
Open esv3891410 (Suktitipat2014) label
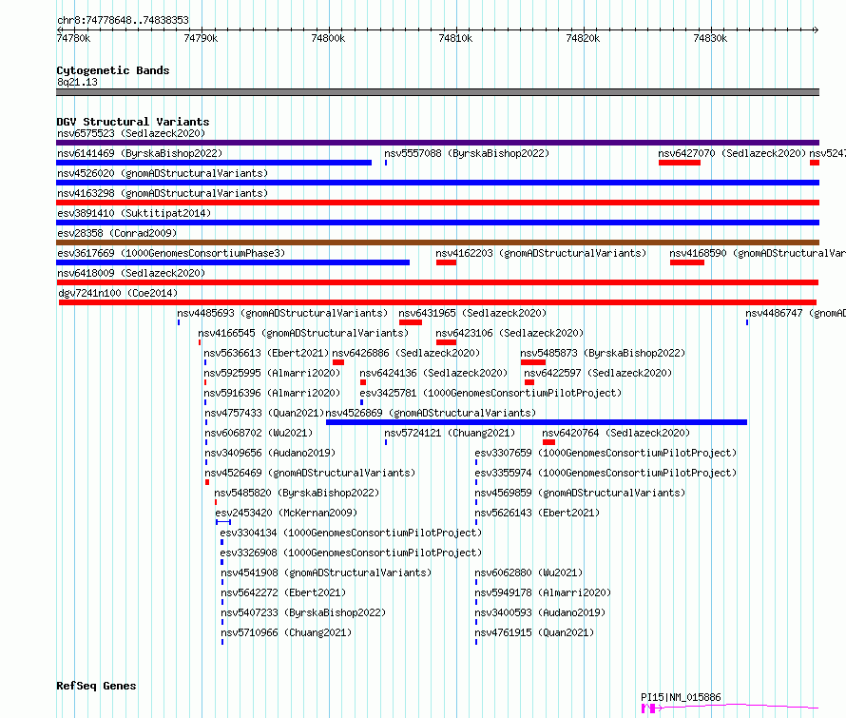[x=134, y=213]
